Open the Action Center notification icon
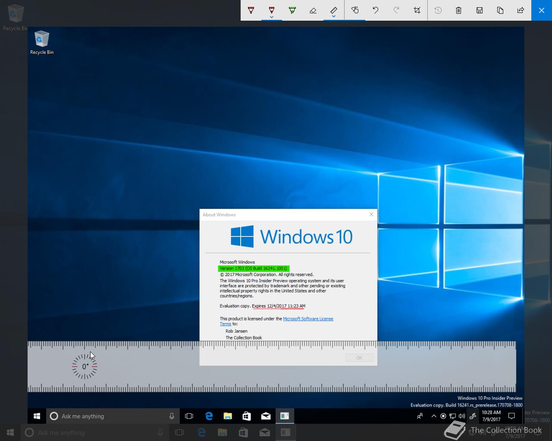 (x=512, y=416)
